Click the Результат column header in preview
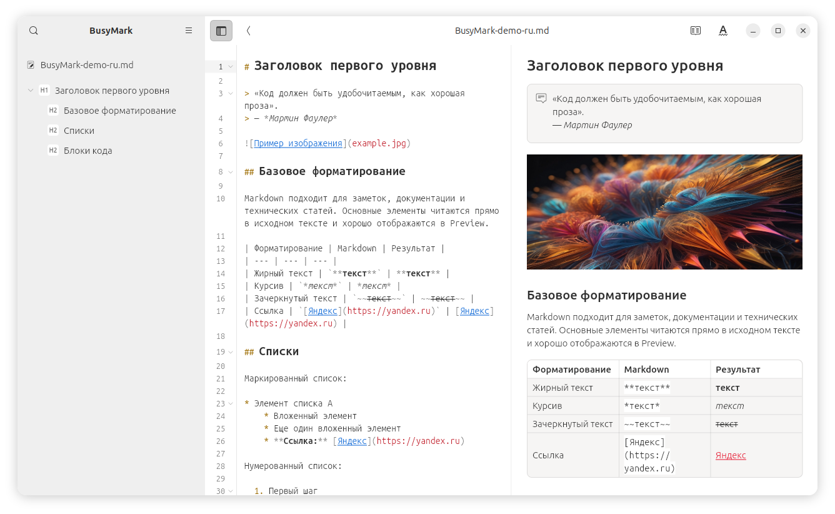 coord(737,370)
